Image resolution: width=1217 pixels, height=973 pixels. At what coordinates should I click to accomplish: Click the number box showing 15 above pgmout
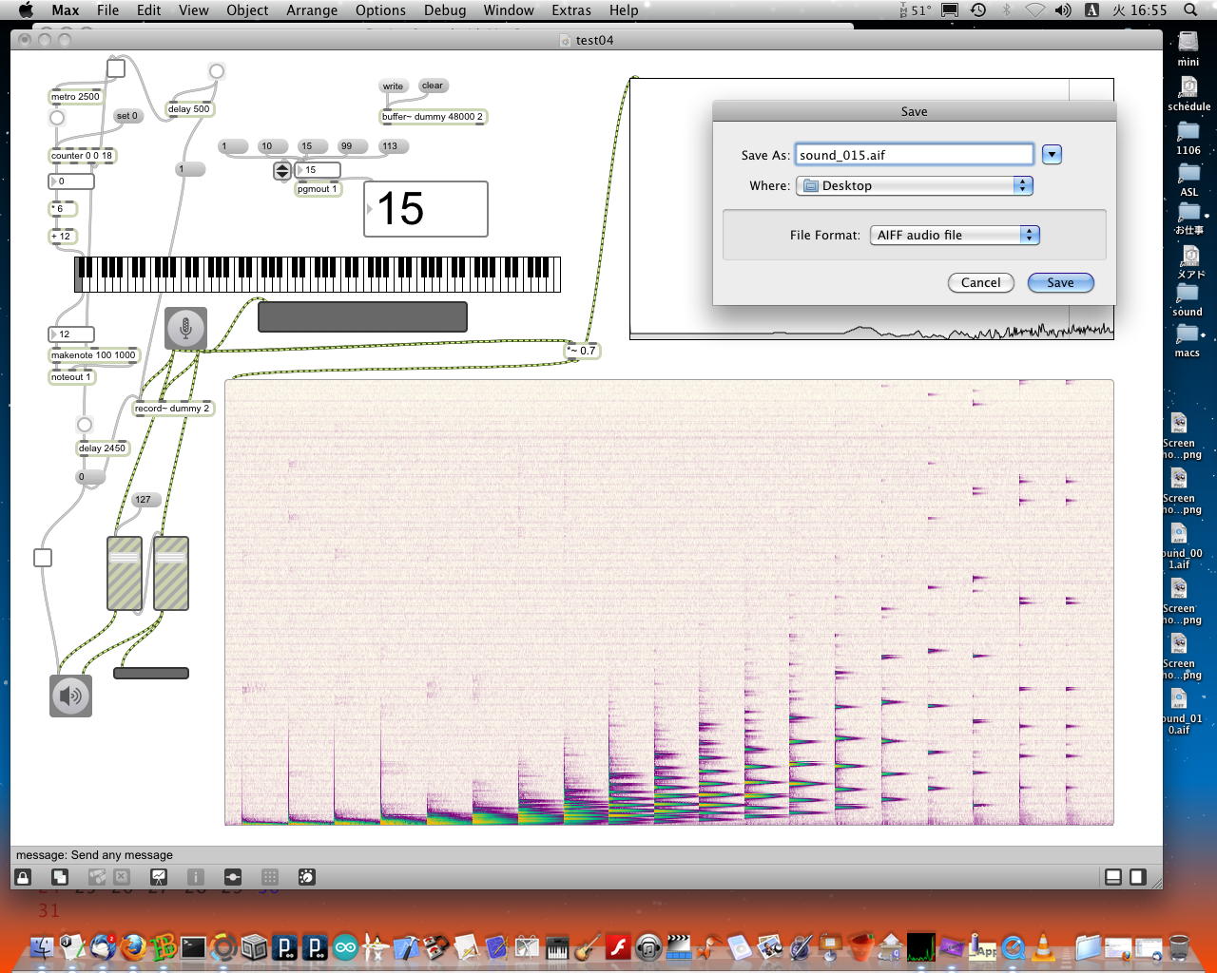[318, 170]
